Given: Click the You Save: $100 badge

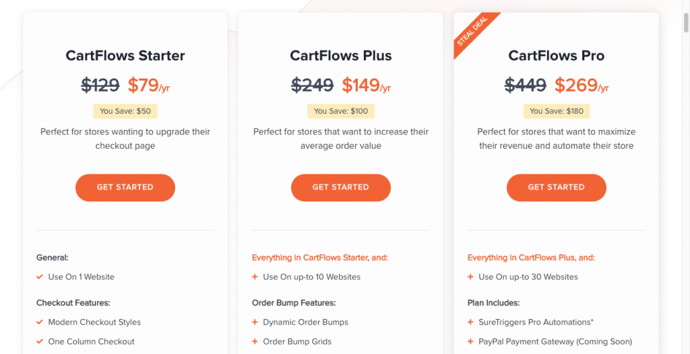Looking at the screenshot, I should 341,111.
